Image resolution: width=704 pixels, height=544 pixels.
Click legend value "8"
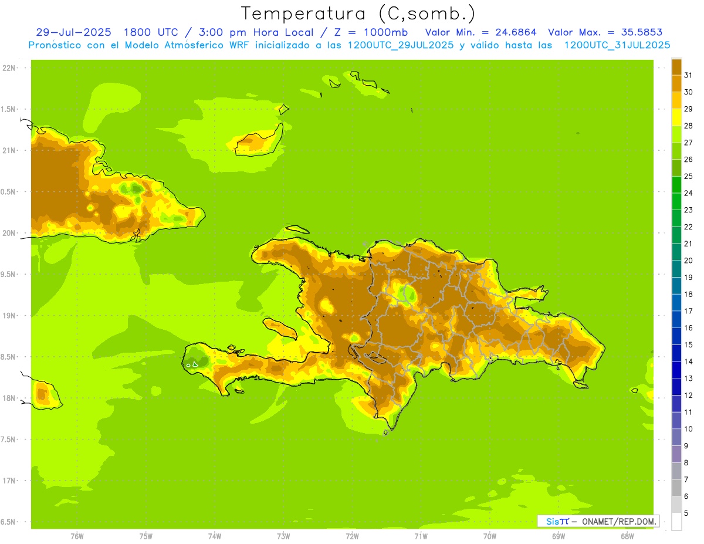point(686,463)
